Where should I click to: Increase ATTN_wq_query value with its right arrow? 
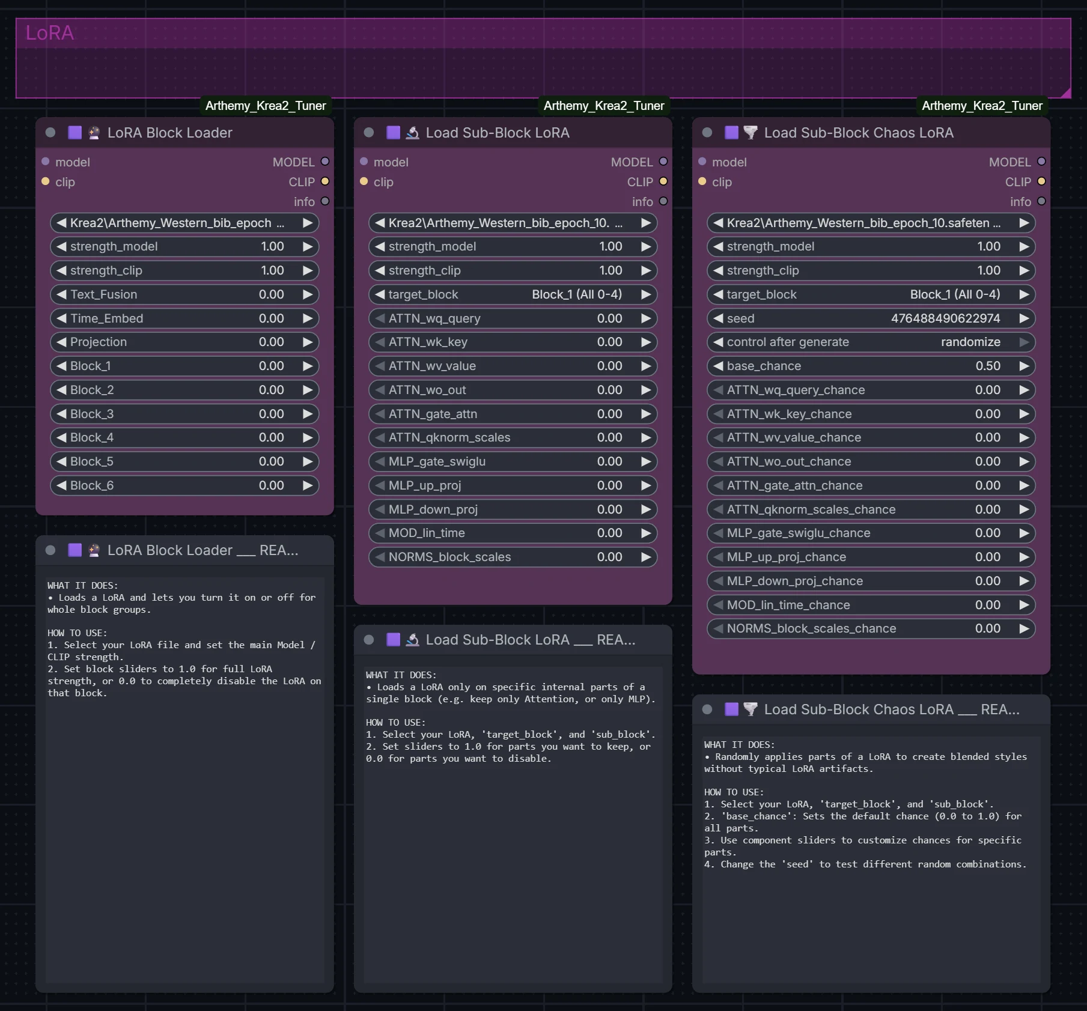tap(646, 318)
